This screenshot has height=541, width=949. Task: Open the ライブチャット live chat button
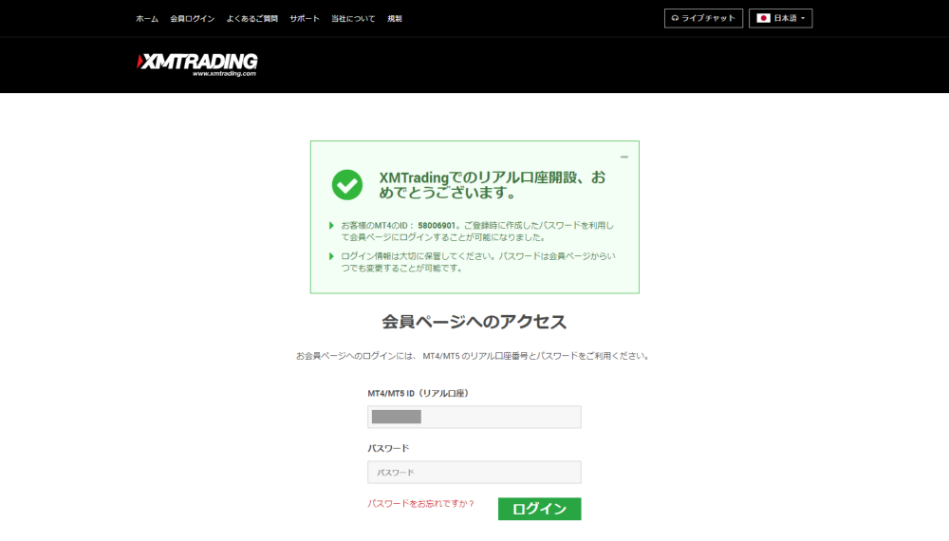[x=703, y=18]
